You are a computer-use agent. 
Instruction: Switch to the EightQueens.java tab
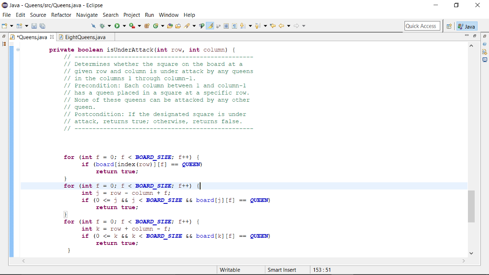click(85, 37)
